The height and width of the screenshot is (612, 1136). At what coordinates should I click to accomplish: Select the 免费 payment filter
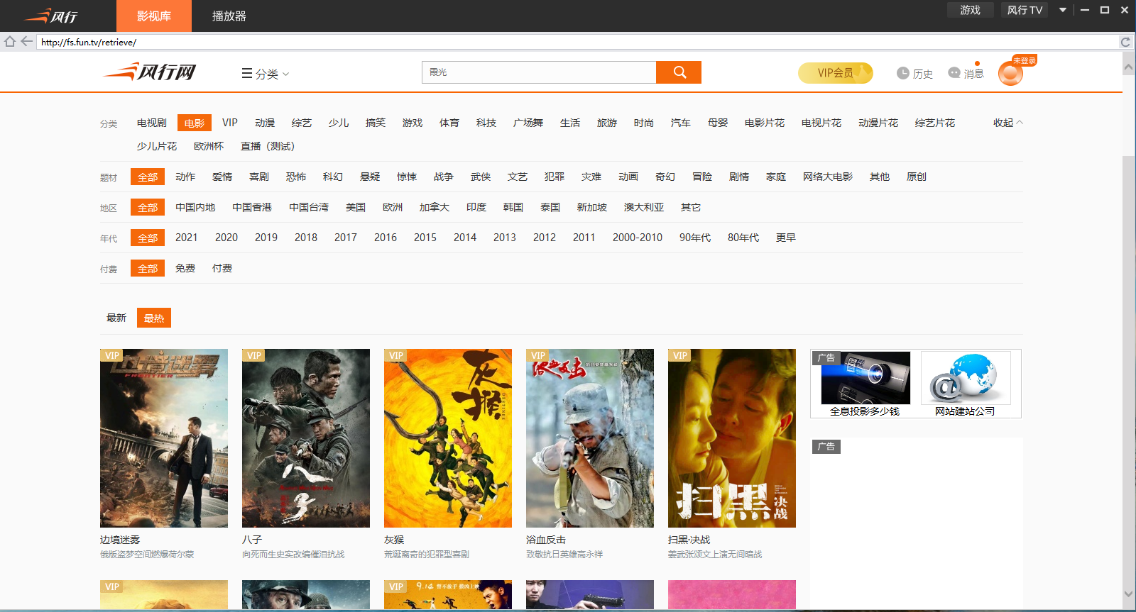185,268
